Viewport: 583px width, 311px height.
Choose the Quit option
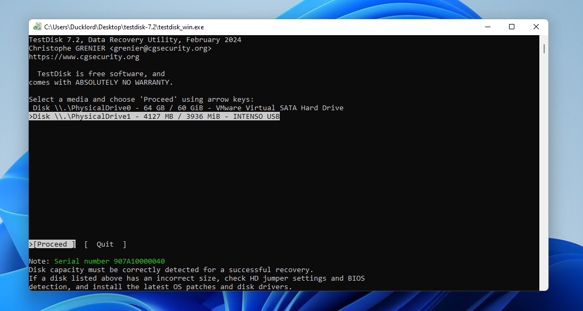[104, 244]
